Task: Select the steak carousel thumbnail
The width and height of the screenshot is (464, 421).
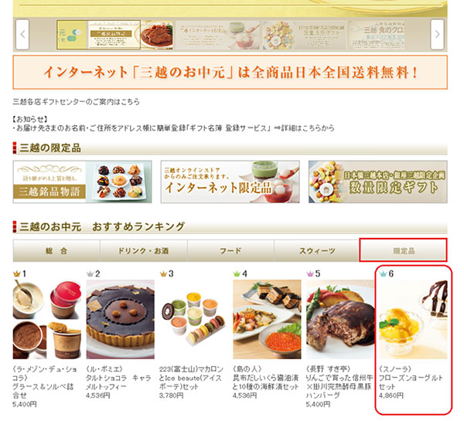Action: pos(156,35)
